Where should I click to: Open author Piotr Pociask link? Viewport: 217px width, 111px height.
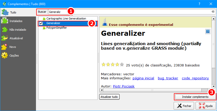124,86
